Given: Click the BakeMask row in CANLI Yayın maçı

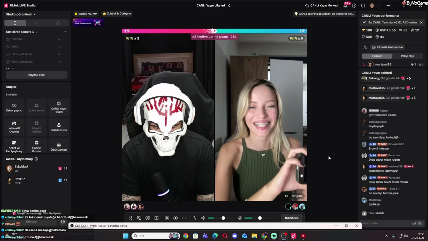Looking at the screenshot, I should point(36,168).
